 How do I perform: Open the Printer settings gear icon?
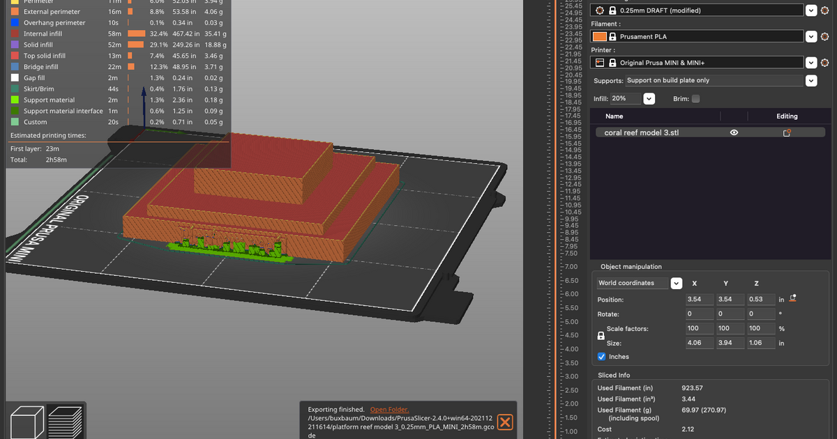pos(826,62)
